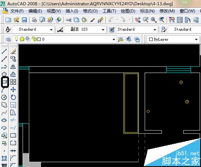Select the Ellipse draw tool

(x=4, y=120)
